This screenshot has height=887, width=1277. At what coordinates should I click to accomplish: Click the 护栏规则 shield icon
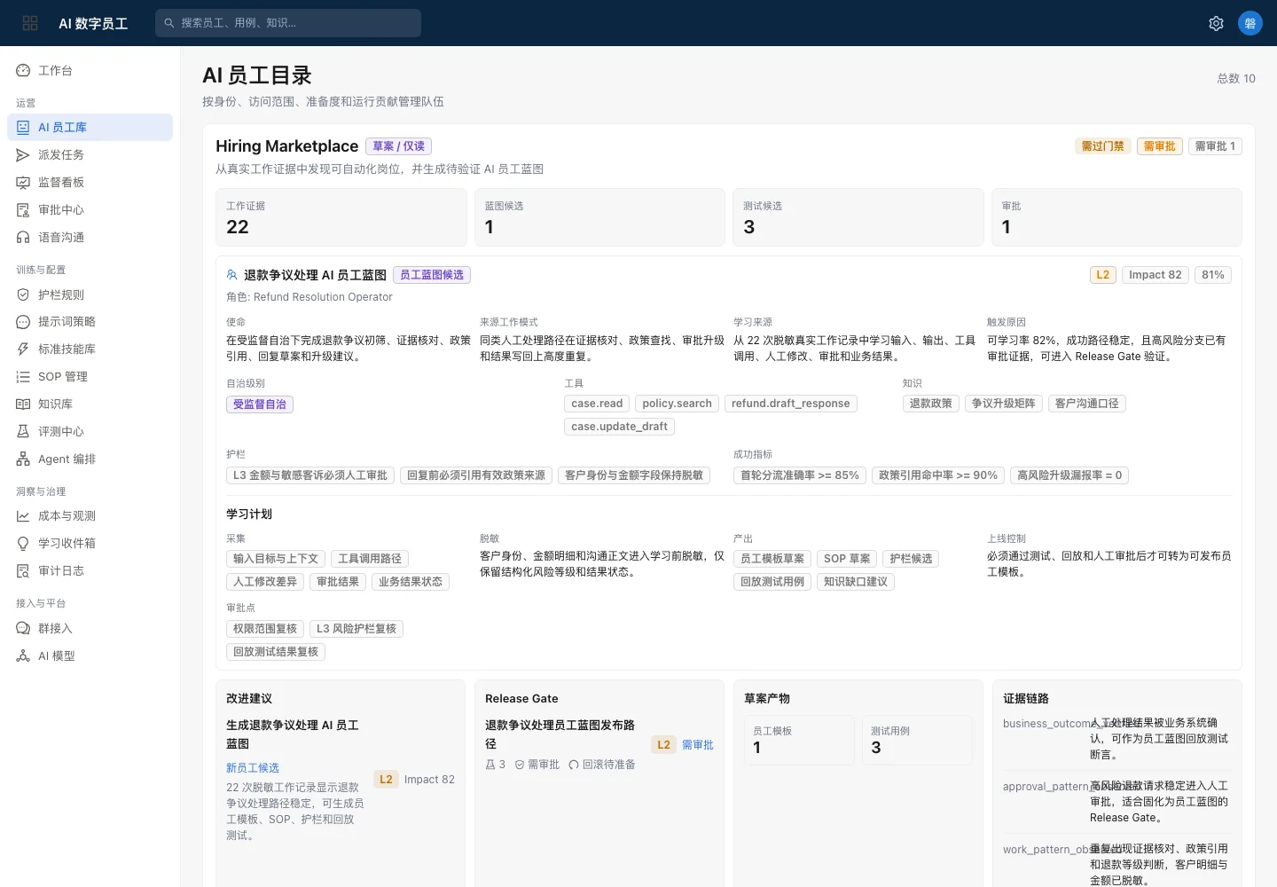coord(23,294)
